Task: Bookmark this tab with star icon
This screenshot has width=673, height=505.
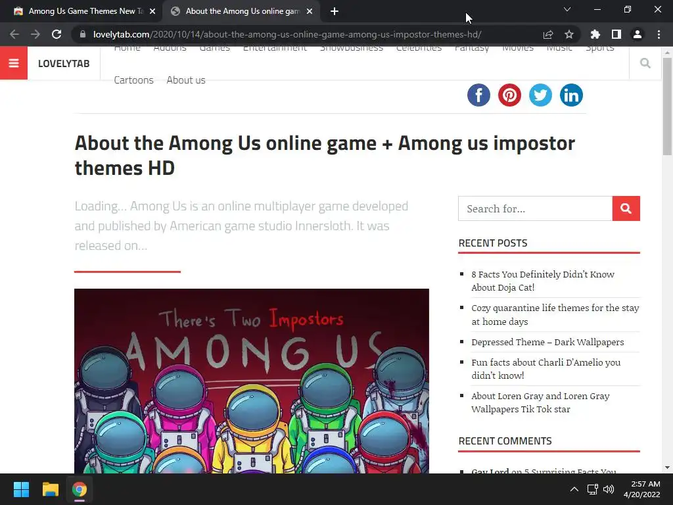Action: click(569, 34)
